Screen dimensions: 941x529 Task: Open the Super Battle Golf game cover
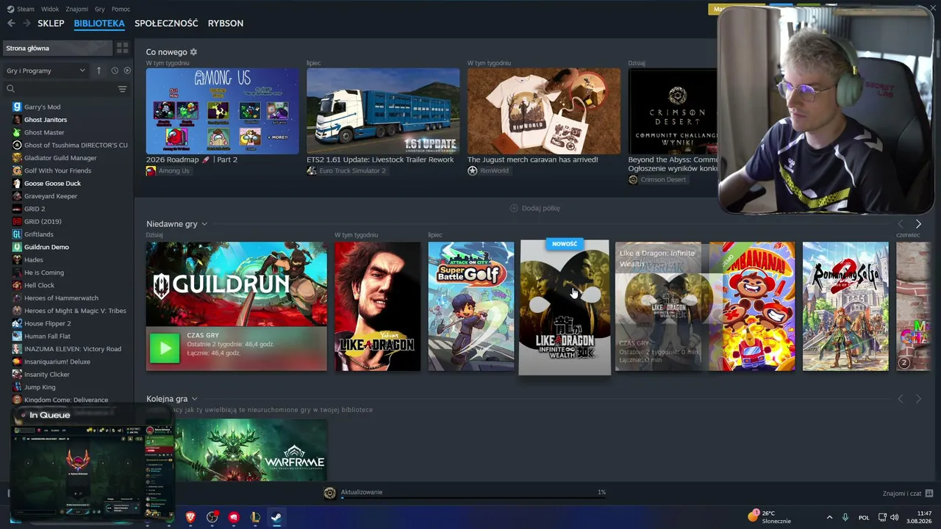[x=471, y=306]
